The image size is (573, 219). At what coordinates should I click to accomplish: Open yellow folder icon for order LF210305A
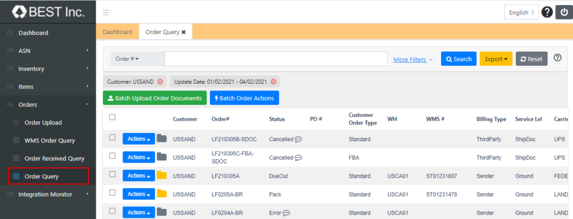(x=162, y=175)
